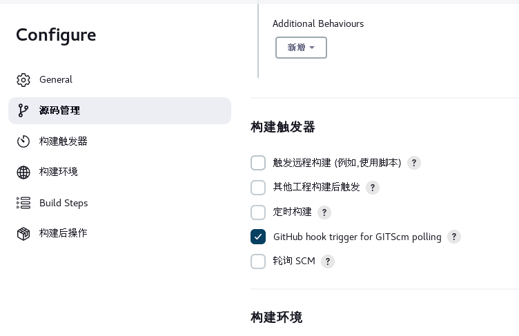
Task: Uncheck GitHub hook trigger for GITScm polling
Action: 258,237
